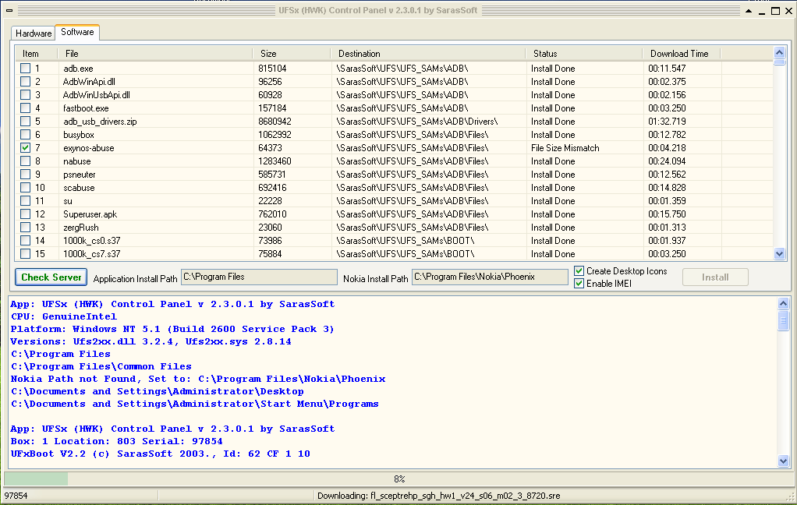
Task: Switch to the Hardware tab
Action: coord(33,33)
